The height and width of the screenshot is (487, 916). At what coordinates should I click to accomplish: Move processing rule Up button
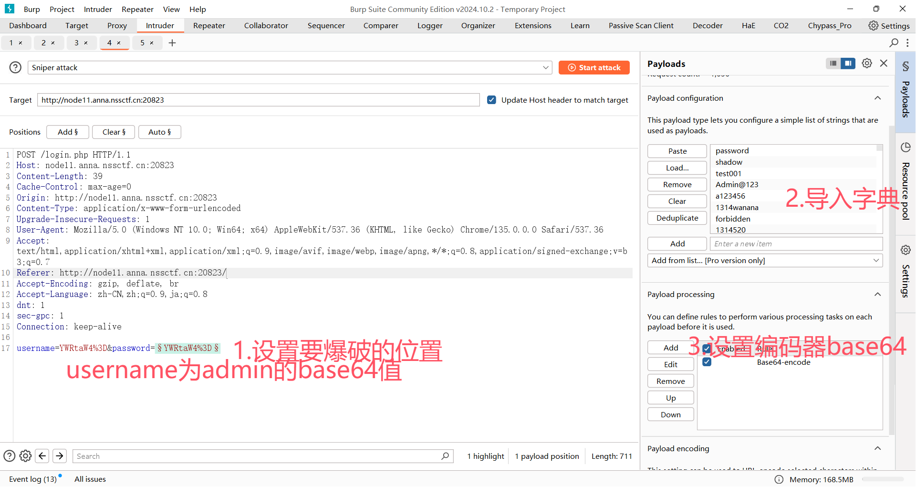pos(671,398)
